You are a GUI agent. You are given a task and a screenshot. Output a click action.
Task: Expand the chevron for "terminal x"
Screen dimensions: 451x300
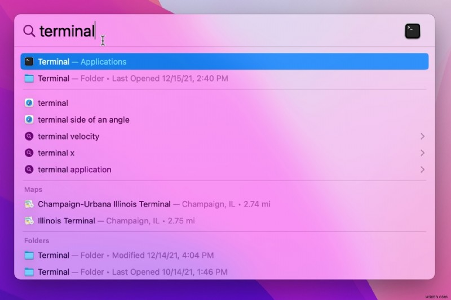click(x=422, y=153)
